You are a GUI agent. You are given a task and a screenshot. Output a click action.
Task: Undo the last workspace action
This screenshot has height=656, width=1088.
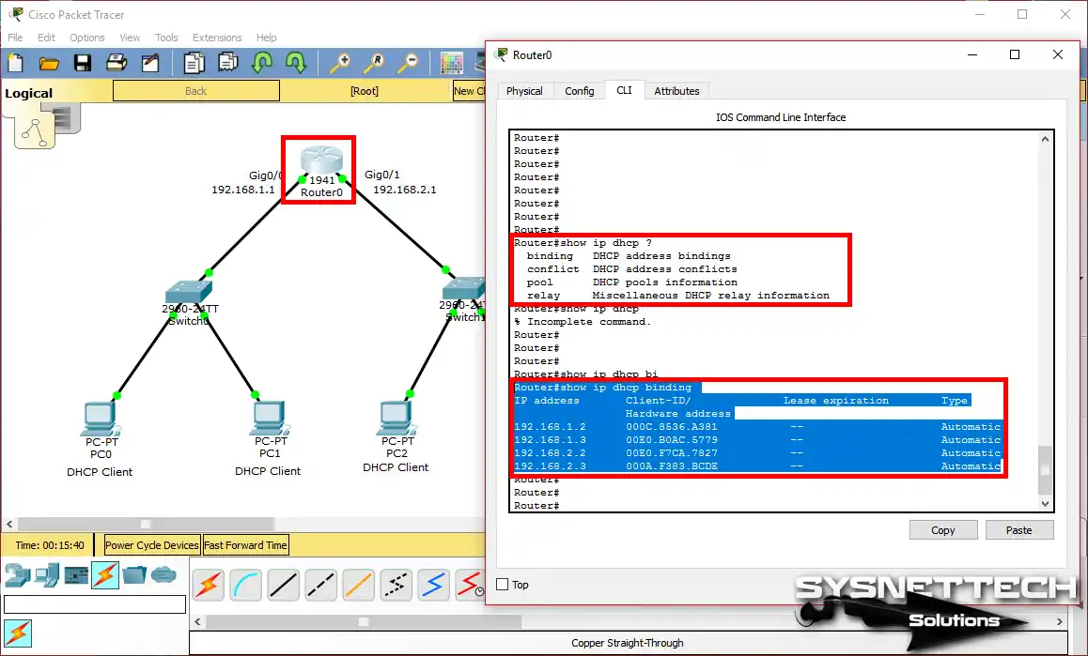pos(263,63)
